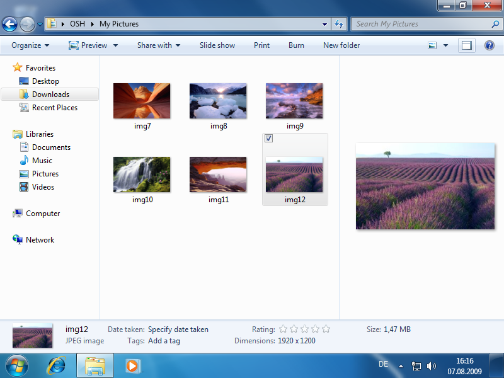Click the Start menu orb
The height and width of the screenshot is (378, 504).
17,365
